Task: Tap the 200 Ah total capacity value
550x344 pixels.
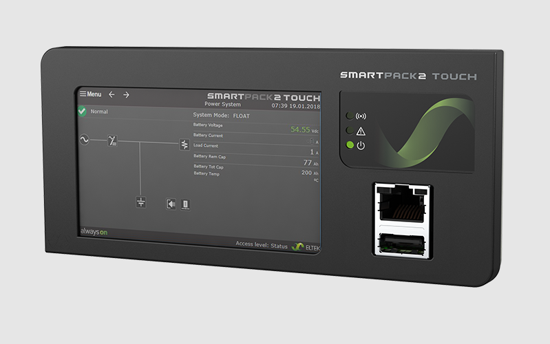Action: tap(310, 173)
